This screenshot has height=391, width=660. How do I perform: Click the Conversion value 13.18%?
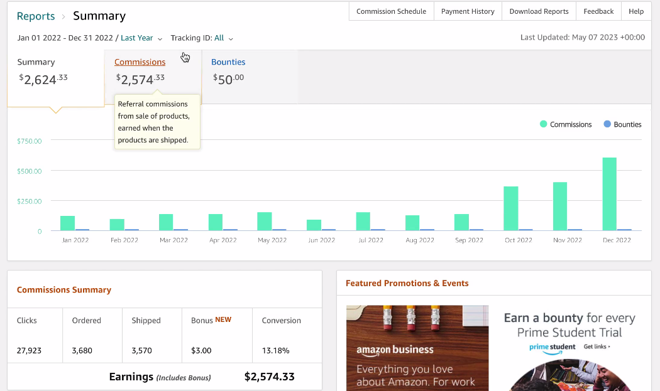[276, 351]
